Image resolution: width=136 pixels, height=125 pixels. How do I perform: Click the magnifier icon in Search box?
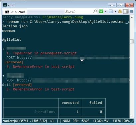95,11
